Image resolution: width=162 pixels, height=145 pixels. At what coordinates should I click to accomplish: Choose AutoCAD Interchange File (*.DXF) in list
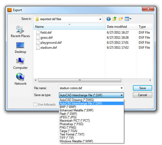[91, 103]
